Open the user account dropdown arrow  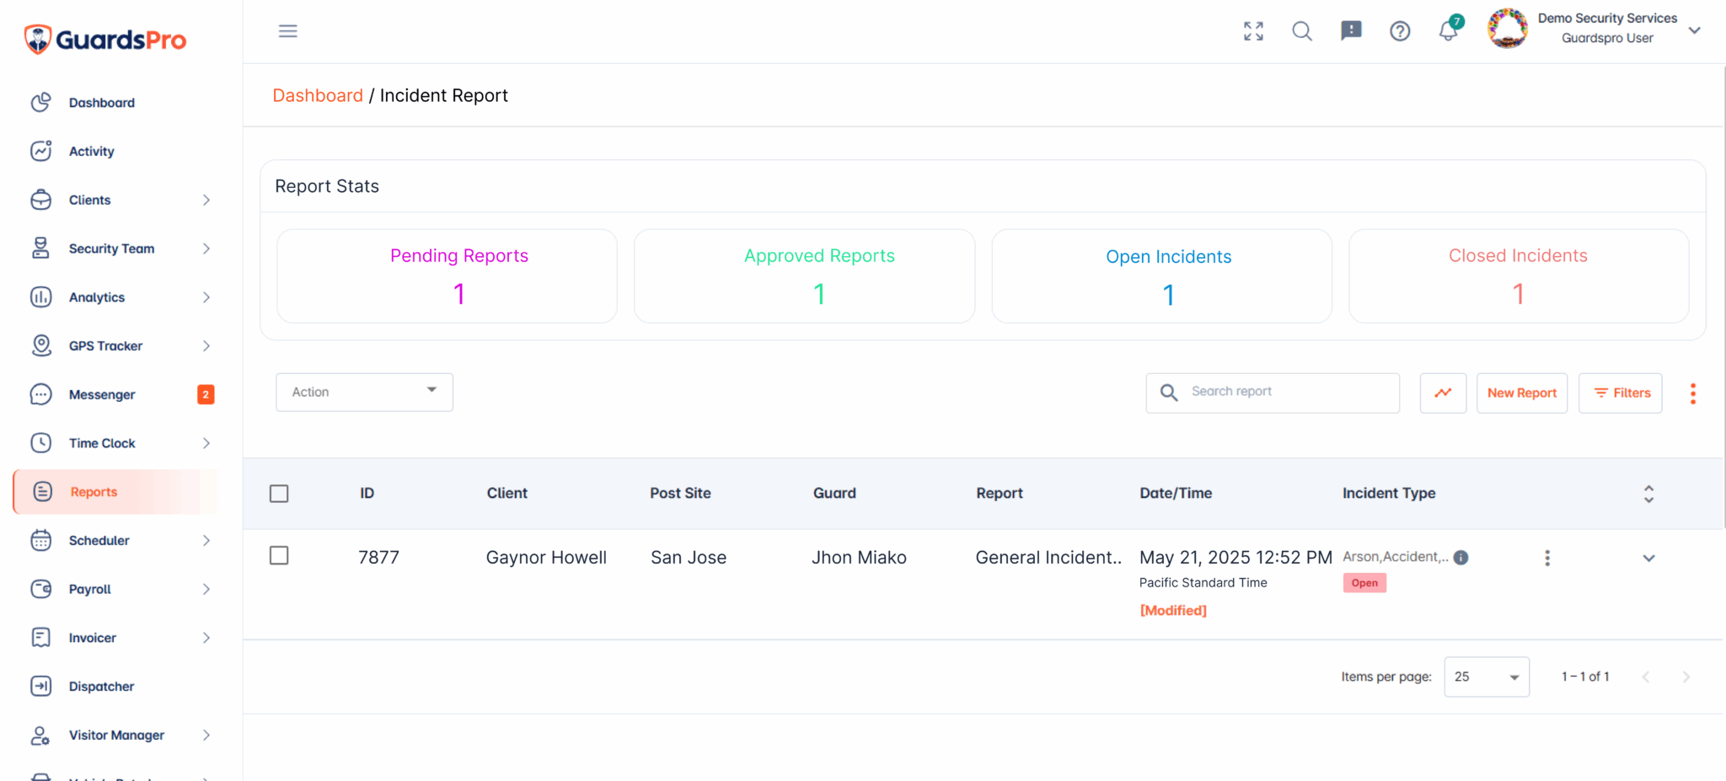coord(1695,30)
